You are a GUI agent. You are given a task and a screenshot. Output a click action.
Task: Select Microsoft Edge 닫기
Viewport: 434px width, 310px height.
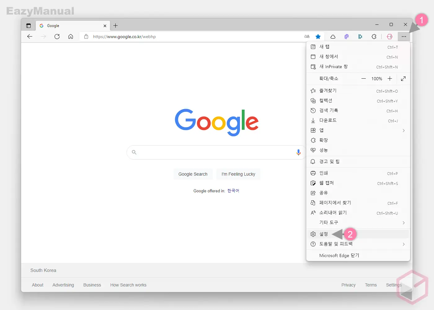click(x=358, y=255)
